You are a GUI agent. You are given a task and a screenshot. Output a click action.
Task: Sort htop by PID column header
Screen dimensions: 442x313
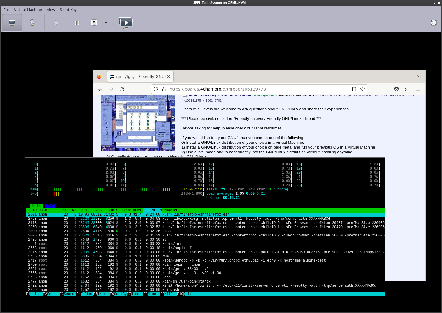(33, 210)
